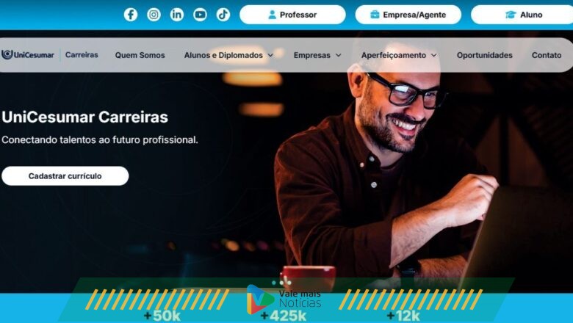Screen dimensions: 573x323
Task: Open the LinkedIn social icon
Action: point(177,15)
